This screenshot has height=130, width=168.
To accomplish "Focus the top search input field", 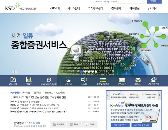I will (x=130, y=2).
